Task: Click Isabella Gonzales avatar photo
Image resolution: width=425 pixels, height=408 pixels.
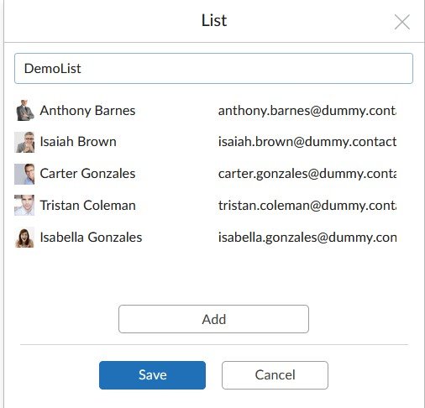Action: click(x=24, y=238)
